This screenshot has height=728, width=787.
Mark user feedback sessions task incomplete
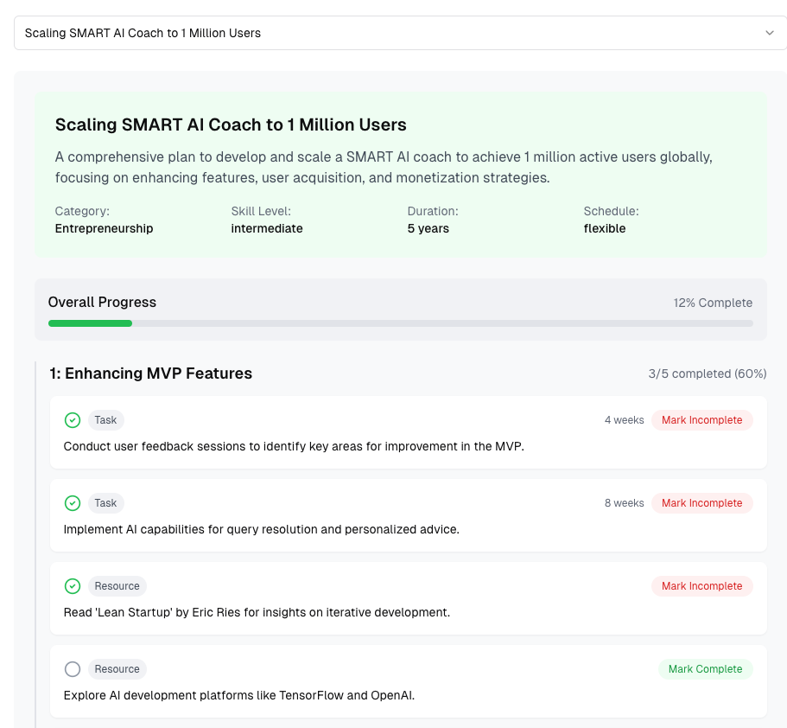[701, 420]
